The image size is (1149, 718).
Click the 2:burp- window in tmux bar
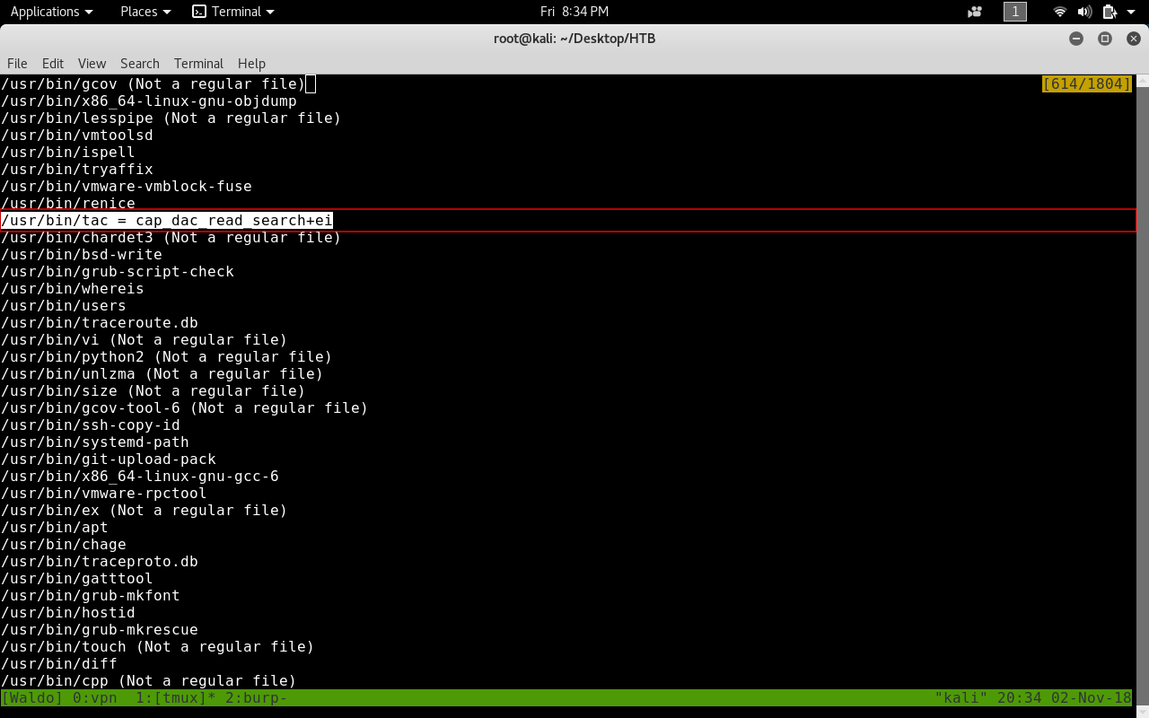click(x=257, y=697)
